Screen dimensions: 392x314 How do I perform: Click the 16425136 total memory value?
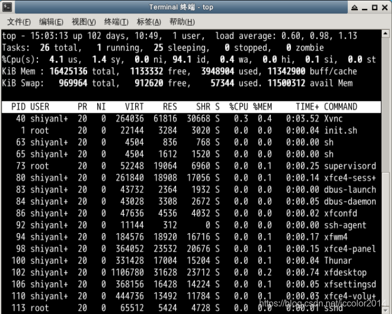(68, 71)
